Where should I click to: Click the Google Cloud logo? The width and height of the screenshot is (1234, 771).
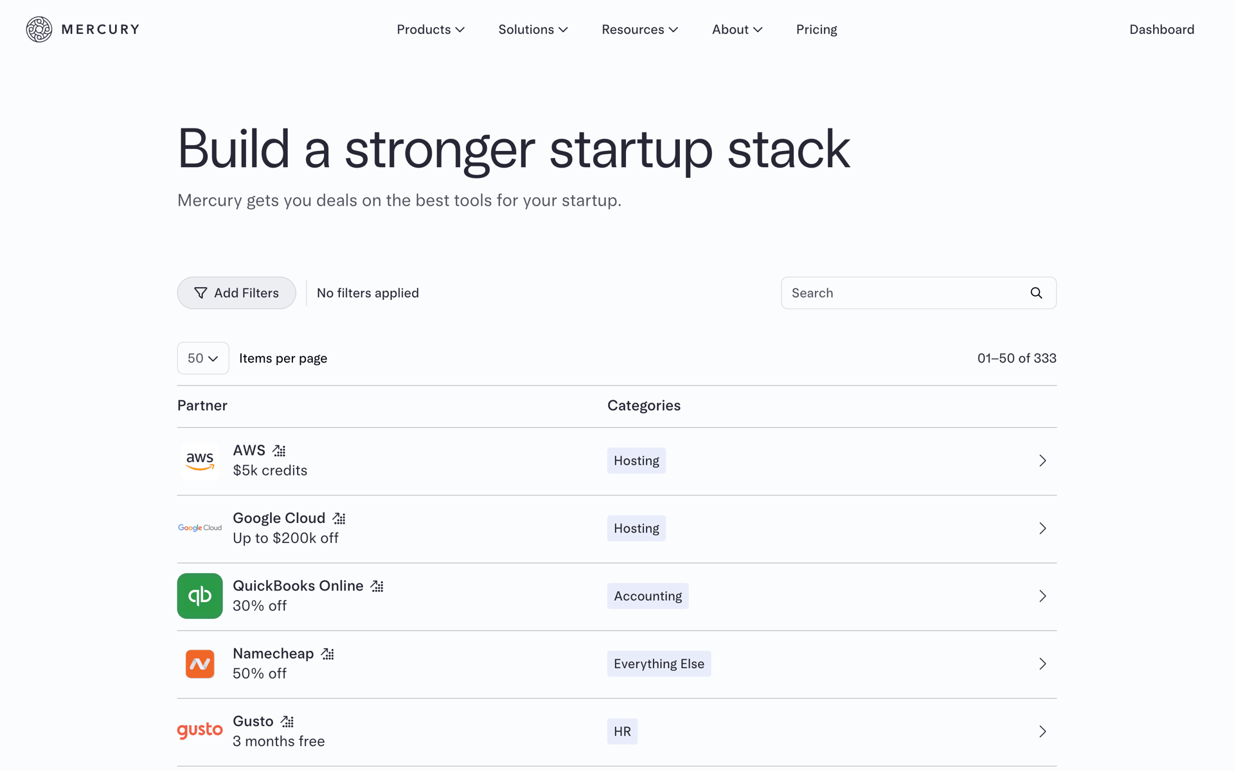click(x=200, y=528)
